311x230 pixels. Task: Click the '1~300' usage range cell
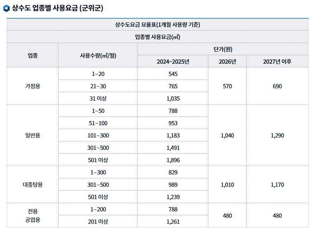pos(98,172)
